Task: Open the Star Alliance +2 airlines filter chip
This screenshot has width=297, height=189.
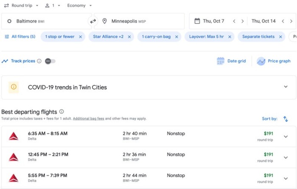Action: click(x=108, y=37)
